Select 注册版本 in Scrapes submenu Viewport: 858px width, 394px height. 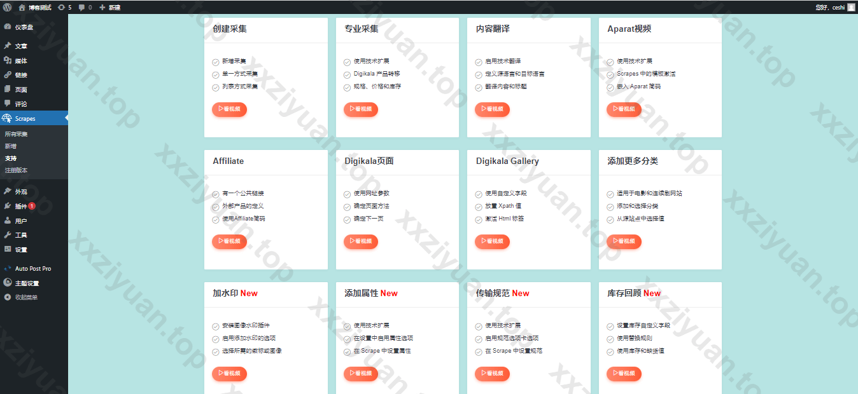(x=17, y=170)
